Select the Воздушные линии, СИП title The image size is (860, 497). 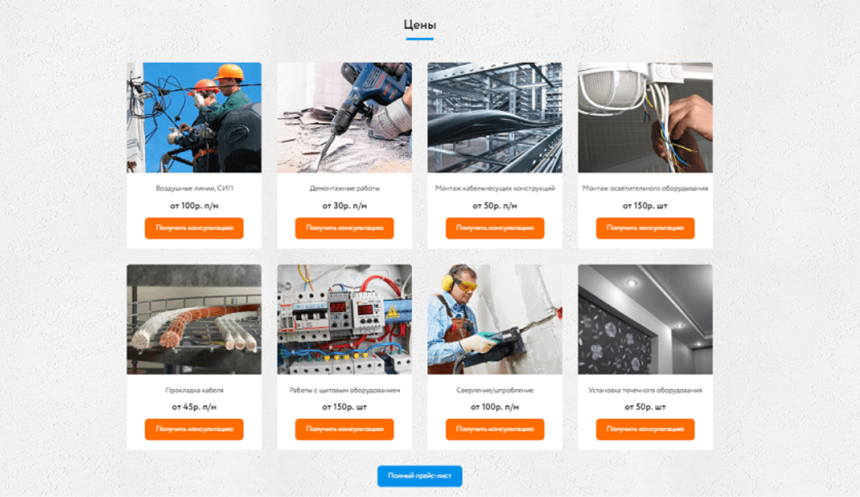coord(194,188)
